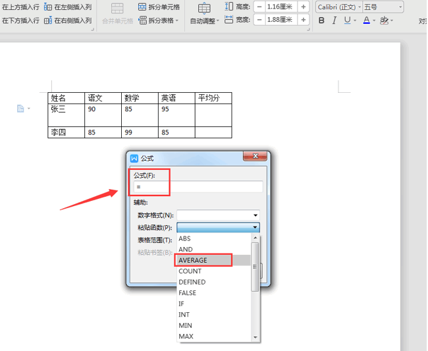Click the 张三 name cell
Image resolution: width=428 pixels, height=351 pixels.
click(x=66, y=115)
